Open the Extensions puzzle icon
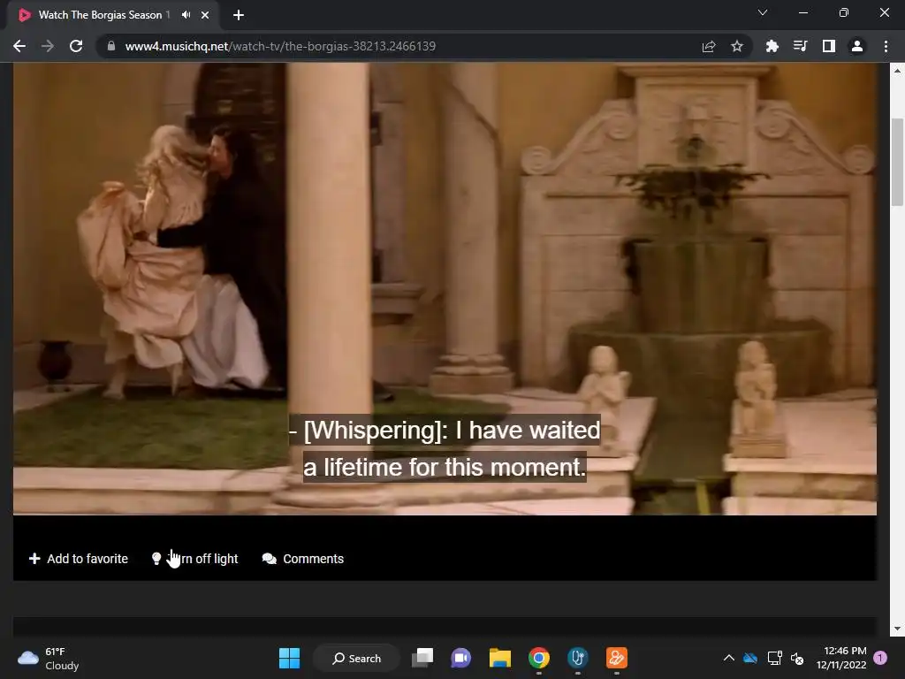Screen dimensions: 905x679 tap(772, 46)
